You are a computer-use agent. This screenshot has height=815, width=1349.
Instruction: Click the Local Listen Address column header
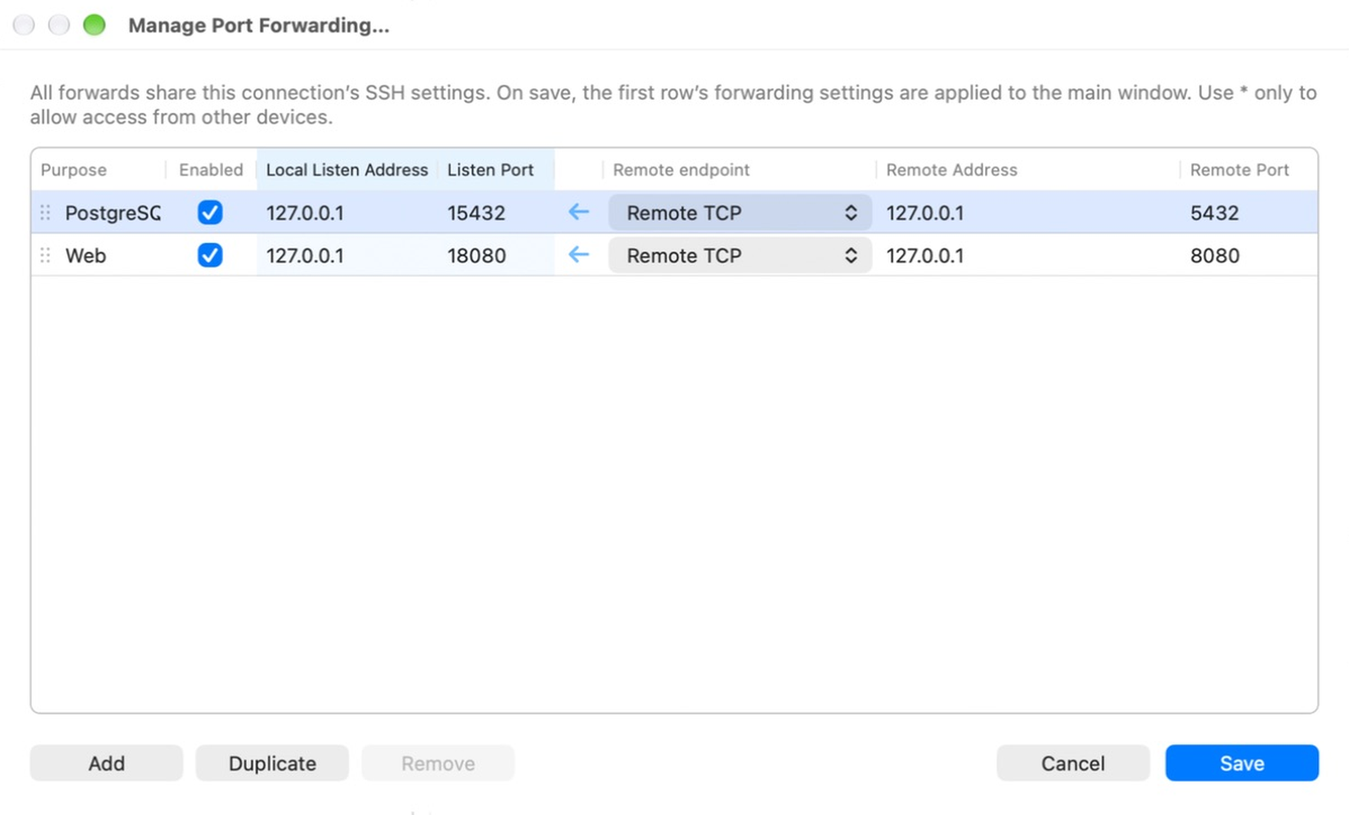pos(346,169)
